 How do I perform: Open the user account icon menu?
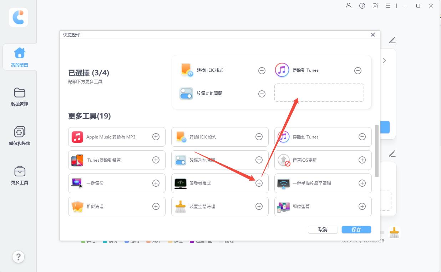pos(349,6)
